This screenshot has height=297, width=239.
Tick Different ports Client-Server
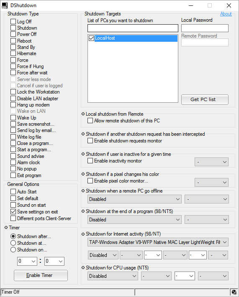pyautogui.click(x=13, y=218)
